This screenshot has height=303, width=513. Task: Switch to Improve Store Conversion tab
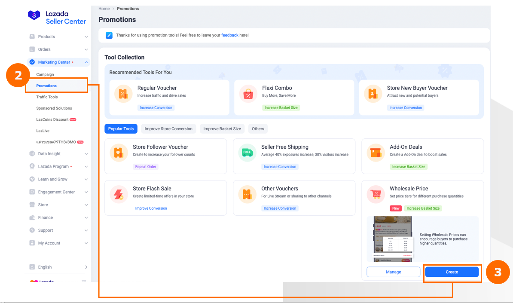pyautogui.click(x=168, y=129)
